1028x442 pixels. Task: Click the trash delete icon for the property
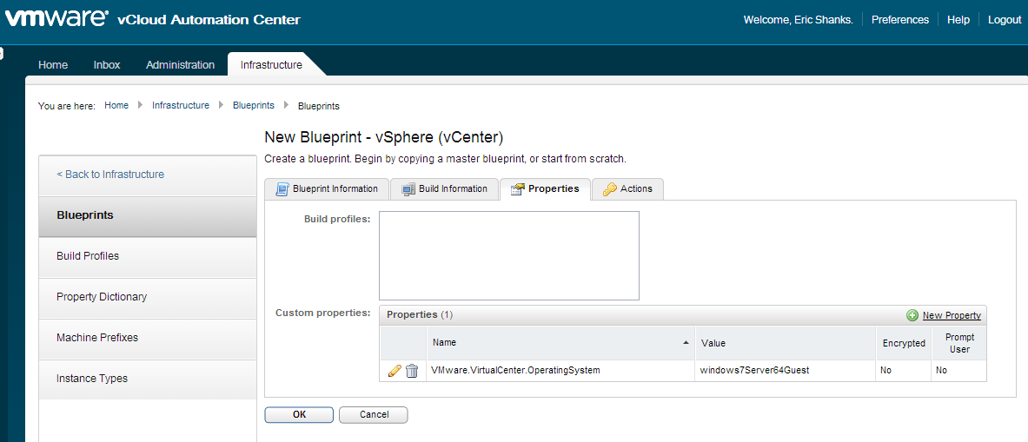pos(412,371)
